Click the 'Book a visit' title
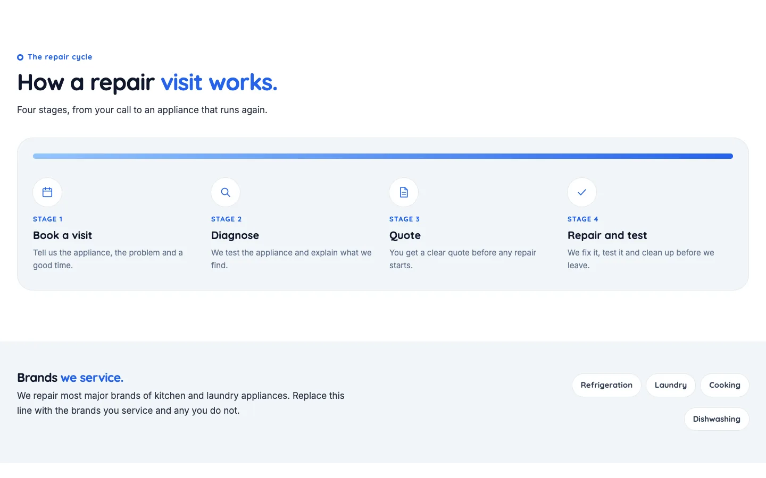 pos(63,235)
